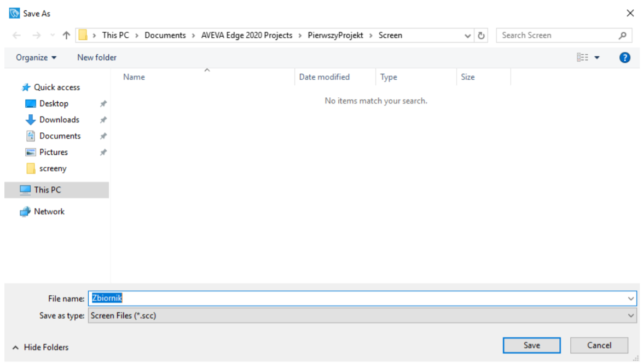Open Downloads folder in sidebar

coord(59,120)
